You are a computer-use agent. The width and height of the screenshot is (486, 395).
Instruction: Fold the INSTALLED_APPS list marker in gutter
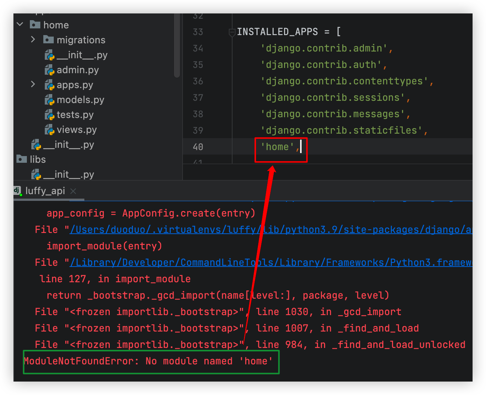(232, 32)
